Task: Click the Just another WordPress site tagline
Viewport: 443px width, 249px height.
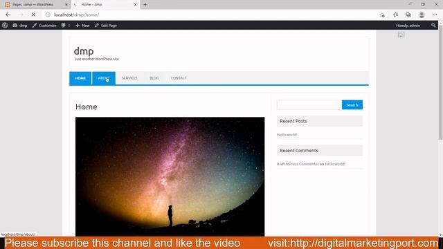Action: pyautogui.click(x=97, y=59)
